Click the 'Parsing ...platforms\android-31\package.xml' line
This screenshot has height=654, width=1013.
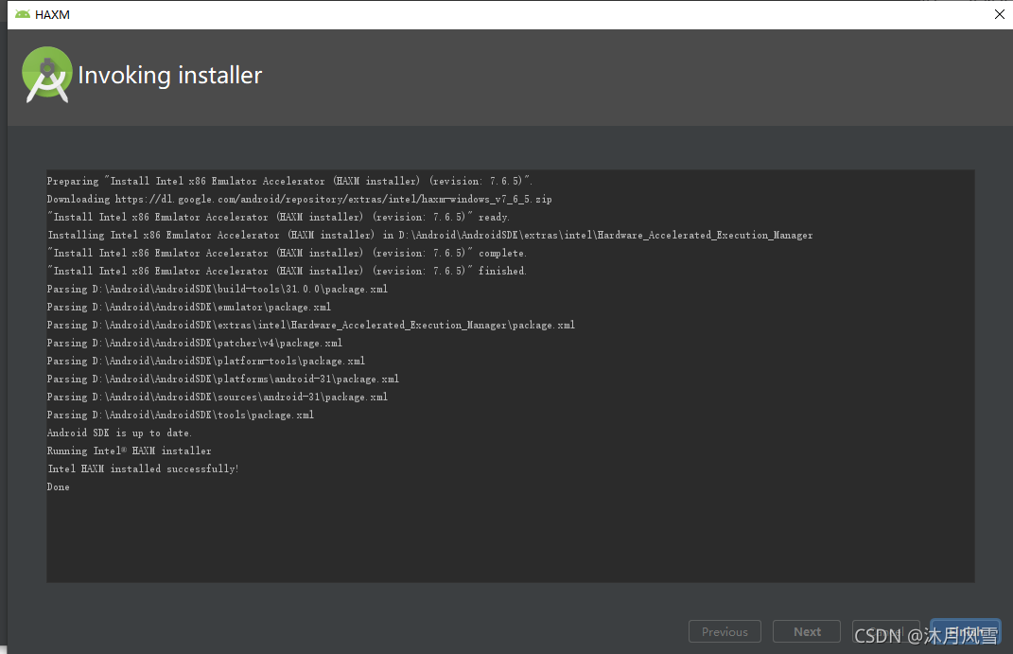[x=223, y=379]
